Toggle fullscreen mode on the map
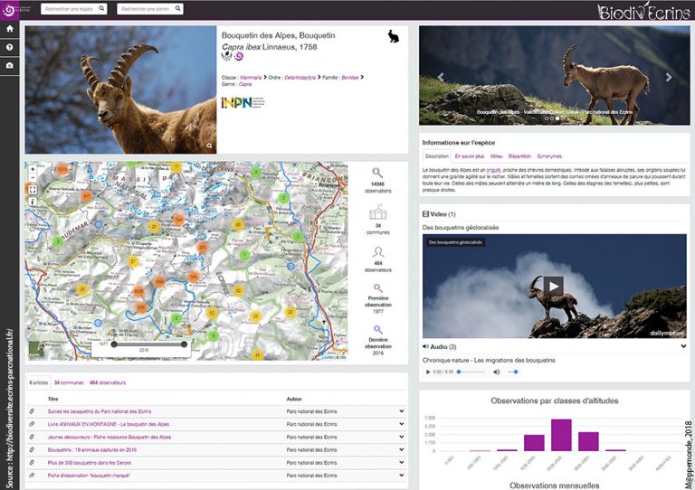695x490 pixels. coord(33,190)
